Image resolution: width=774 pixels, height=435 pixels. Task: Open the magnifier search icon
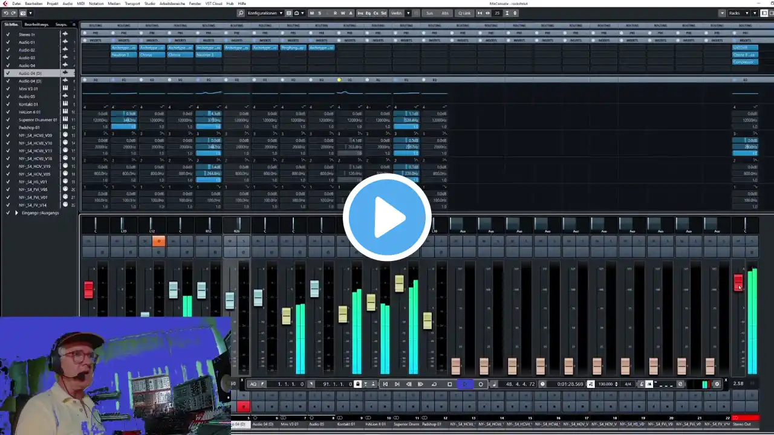point(241,13)
